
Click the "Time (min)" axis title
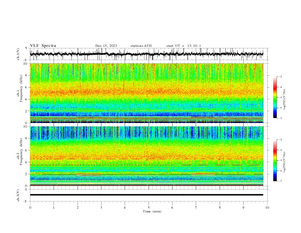pos(152,211)
